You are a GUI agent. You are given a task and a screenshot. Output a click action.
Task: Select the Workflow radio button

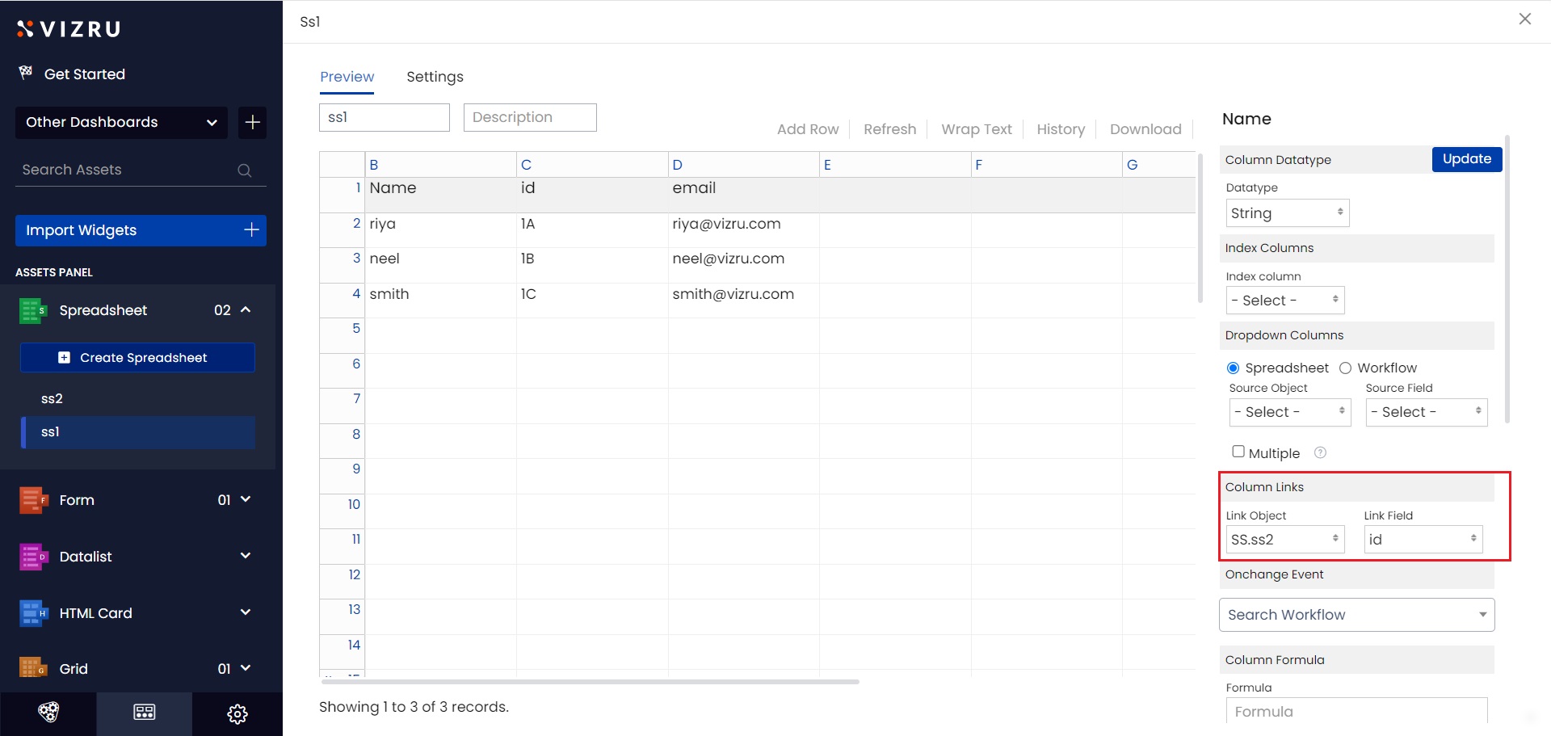tap(1345, 368)
